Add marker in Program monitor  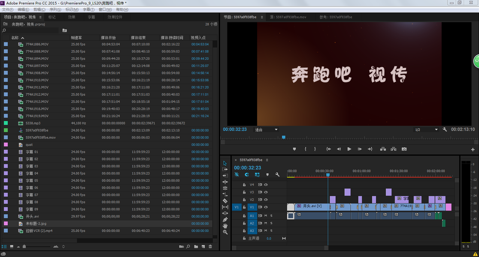(294, 149)
